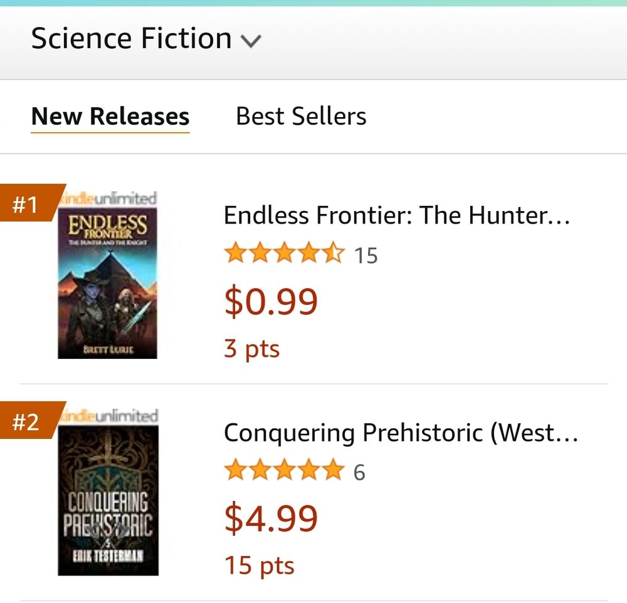
Task: Select the #1 rank ribbon badge
Action: click(24, 202)
